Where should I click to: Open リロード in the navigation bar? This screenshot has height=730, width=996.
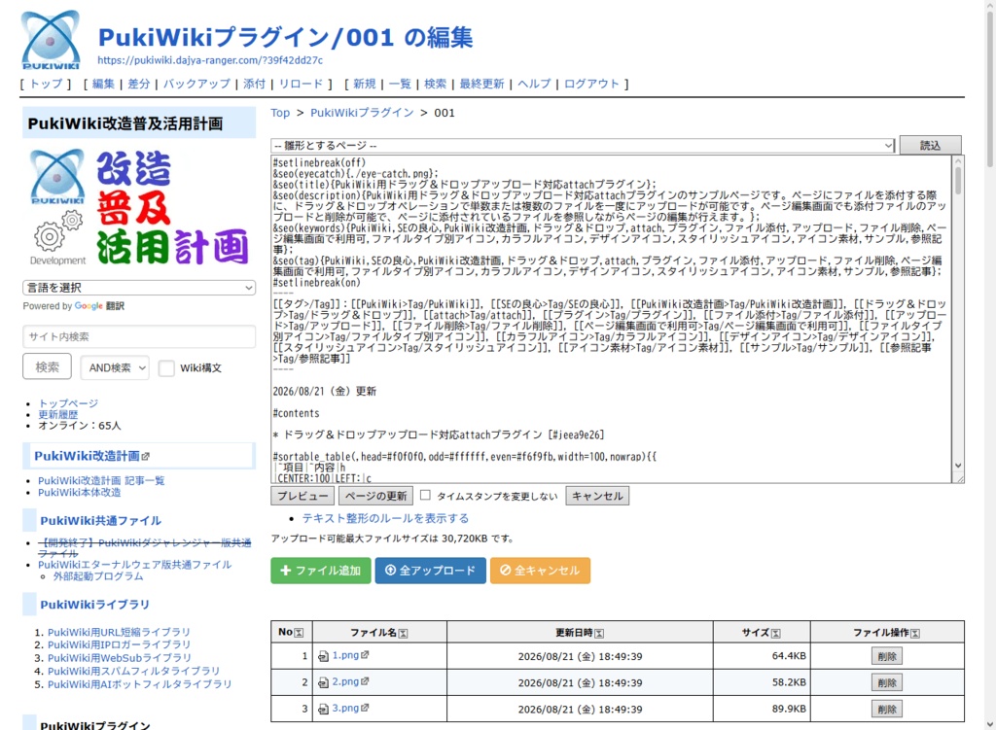pos(302,84)
